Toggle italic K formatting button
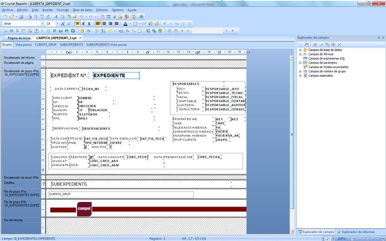Image resolution: width=386 pixels, height=241 pixels. pos(83,24)
